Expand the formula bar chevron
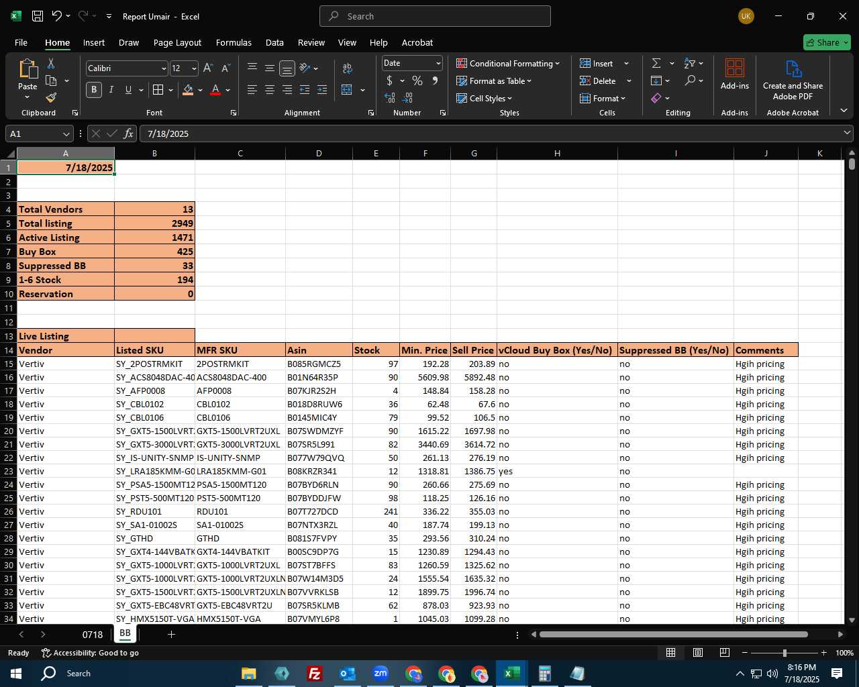 pyautogui.click(x=847, y=133)
